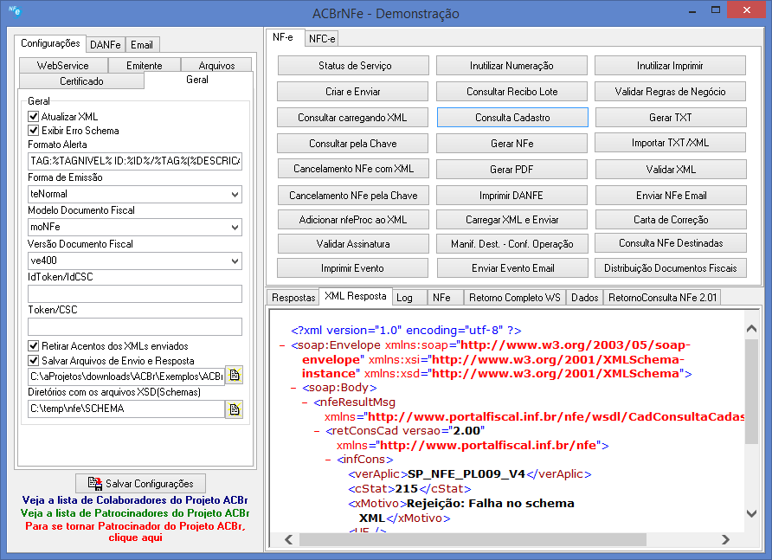Click Cancelamento NFe pela Chave button
772x560 pixels.
(x=353, y=196)
